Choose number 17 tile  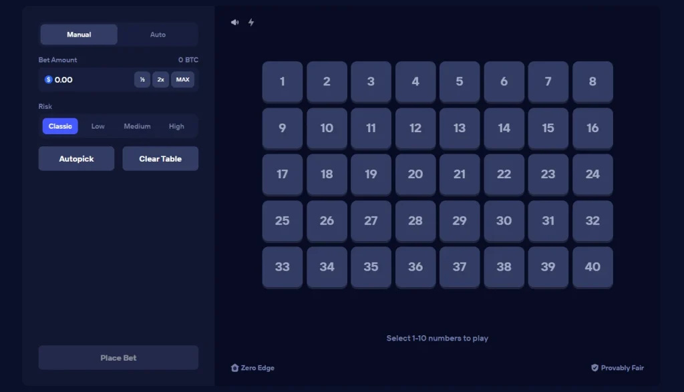click(x=283, y=174)
